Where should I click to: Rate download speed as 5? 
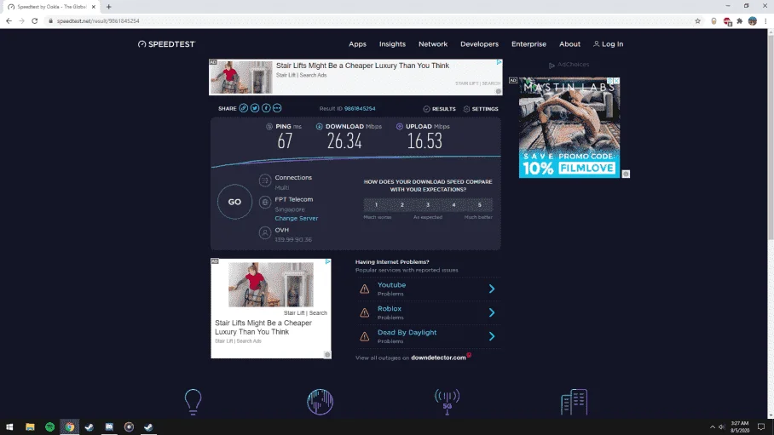click(479, 204)
